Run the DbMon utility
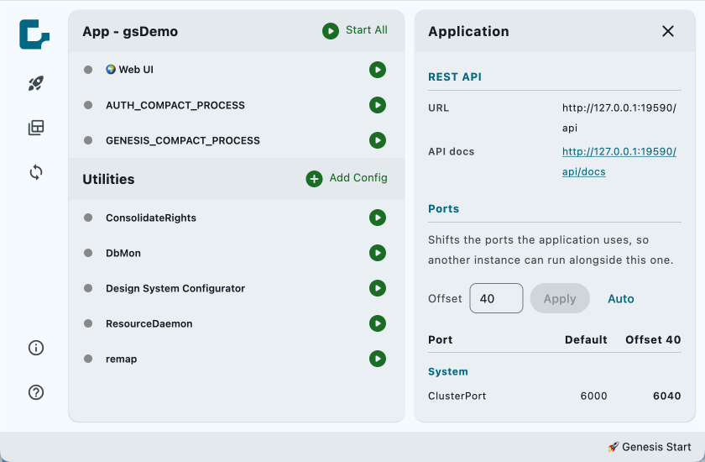Image resolution: width=705 pixels, height=462 pixels. pyautogui.click(x=378, y=253)
